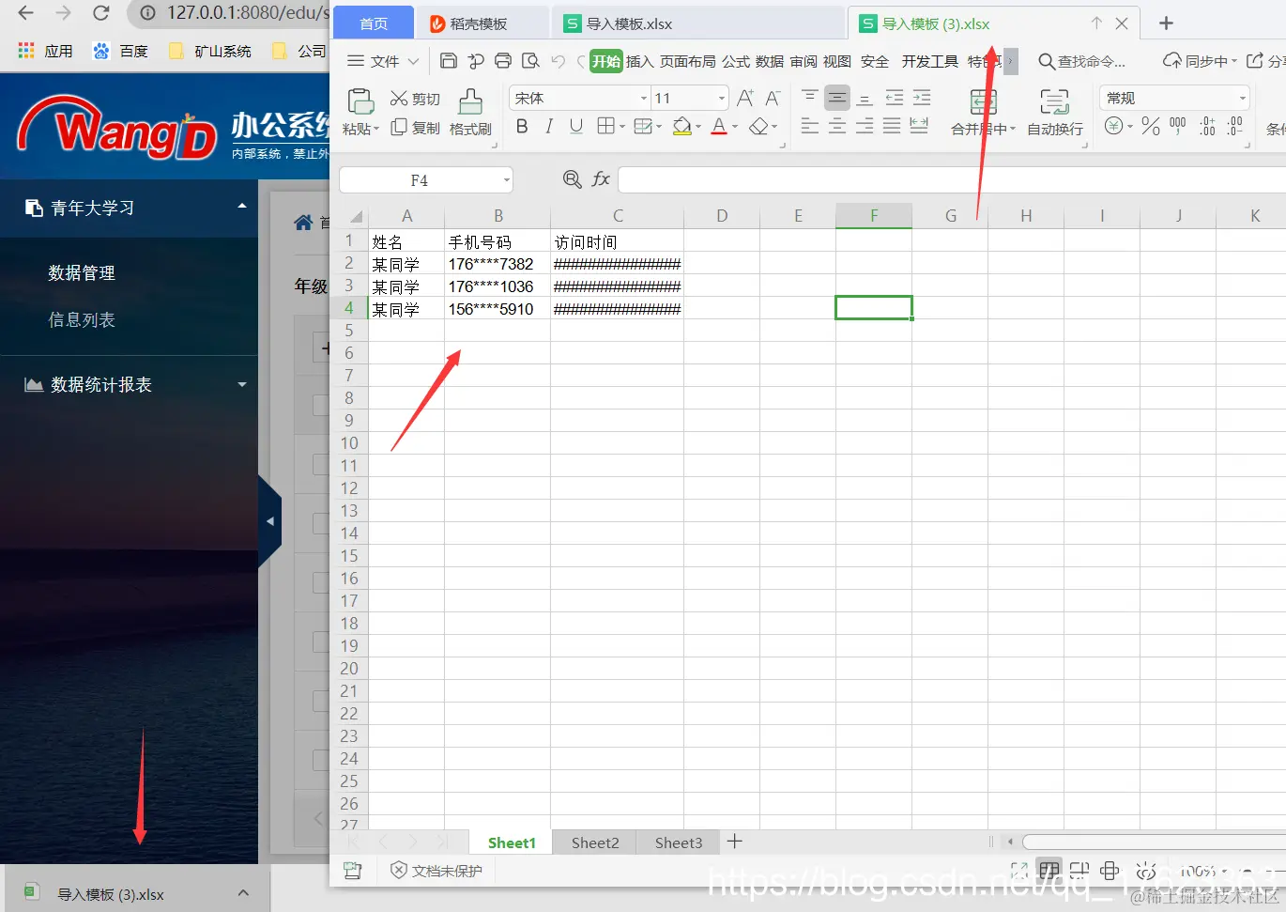Click the red font color icon

click(719, 126)
